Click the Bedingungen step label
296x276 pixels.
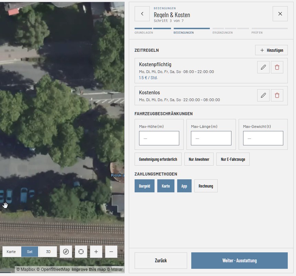point(184,33)
